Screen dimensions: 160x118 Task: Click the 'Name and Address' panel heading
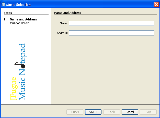[x=68, y=13]
